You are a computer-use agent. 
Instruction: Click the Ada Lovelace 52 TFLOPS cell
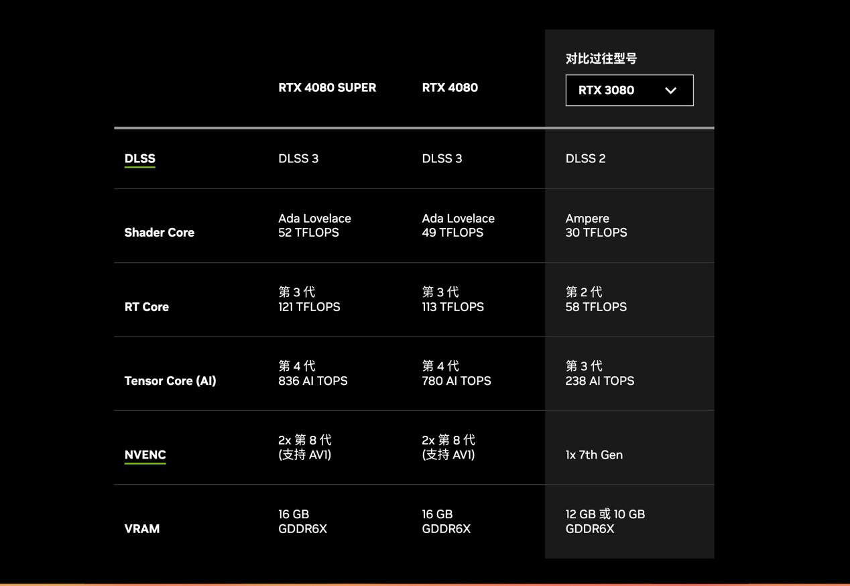click(314, 225)
